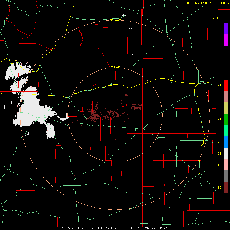230x230 pixels.
Task: Click the RF legend label text
Action: click(219, 29)
